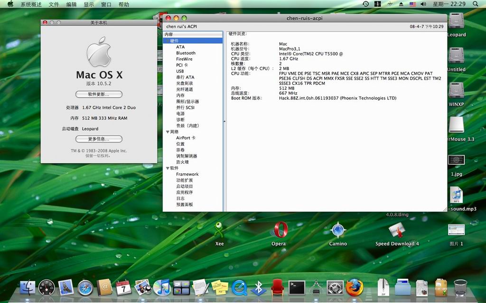Select 串行 ATA in the tree
The height and width of the screenshot is (303, 486).
[x=185, y=77]
